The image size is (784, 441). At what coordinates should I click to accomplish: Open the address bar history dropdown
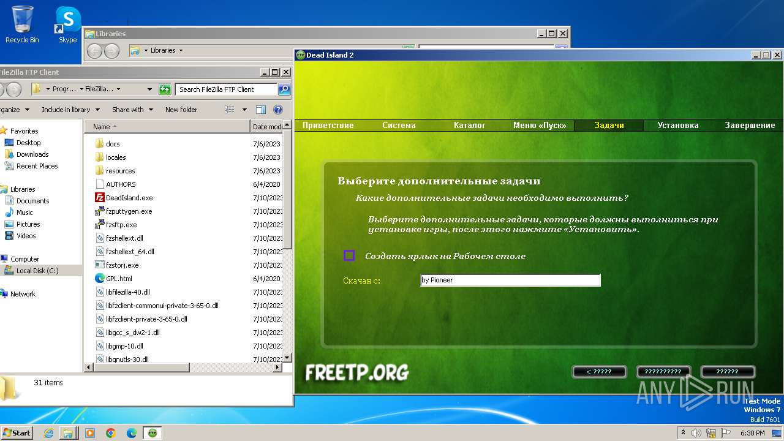point(149,89)
